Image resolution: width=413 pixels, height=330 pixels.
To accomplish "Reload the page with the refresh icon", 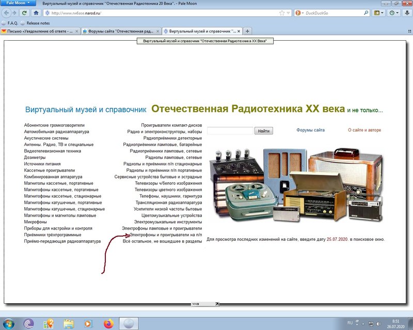I will tap(24, 13).
